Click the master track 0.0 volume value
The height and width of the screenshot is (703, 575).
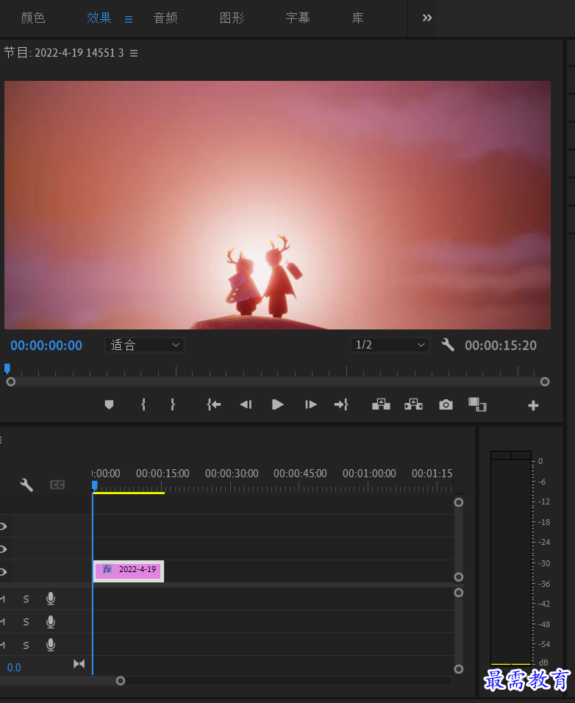point(14,668)
